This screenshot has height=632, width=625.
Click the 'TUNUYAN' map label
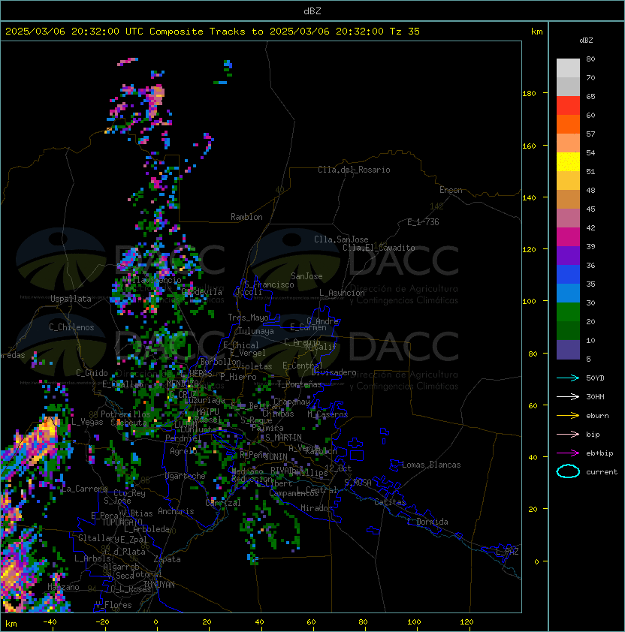click(x=159, y=585)
